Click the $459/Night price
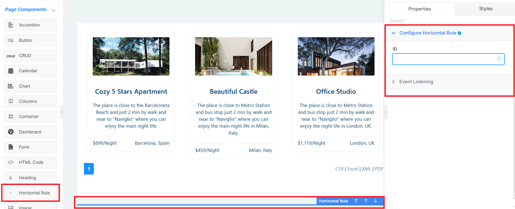The image size is (515, 209). 207,150
